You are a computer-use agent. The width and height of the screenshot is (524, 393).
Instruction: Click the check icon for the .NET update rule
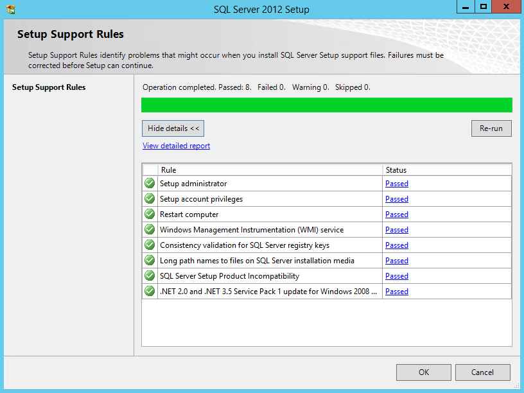pos(149,291)
